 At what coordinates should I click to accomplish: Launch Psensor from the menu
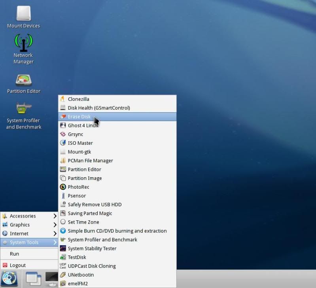pos(117,196)
